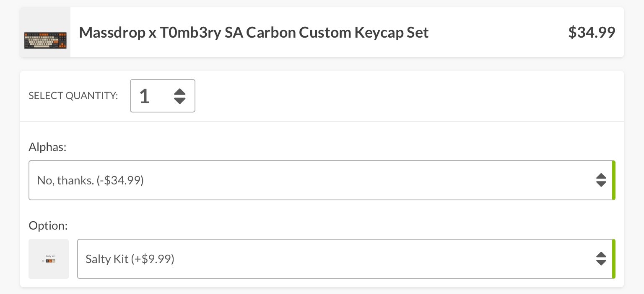Viewport: 644px width, 294px height.
Task: Click the green bar beside Alphas dropdown
Action: point(614,180)
